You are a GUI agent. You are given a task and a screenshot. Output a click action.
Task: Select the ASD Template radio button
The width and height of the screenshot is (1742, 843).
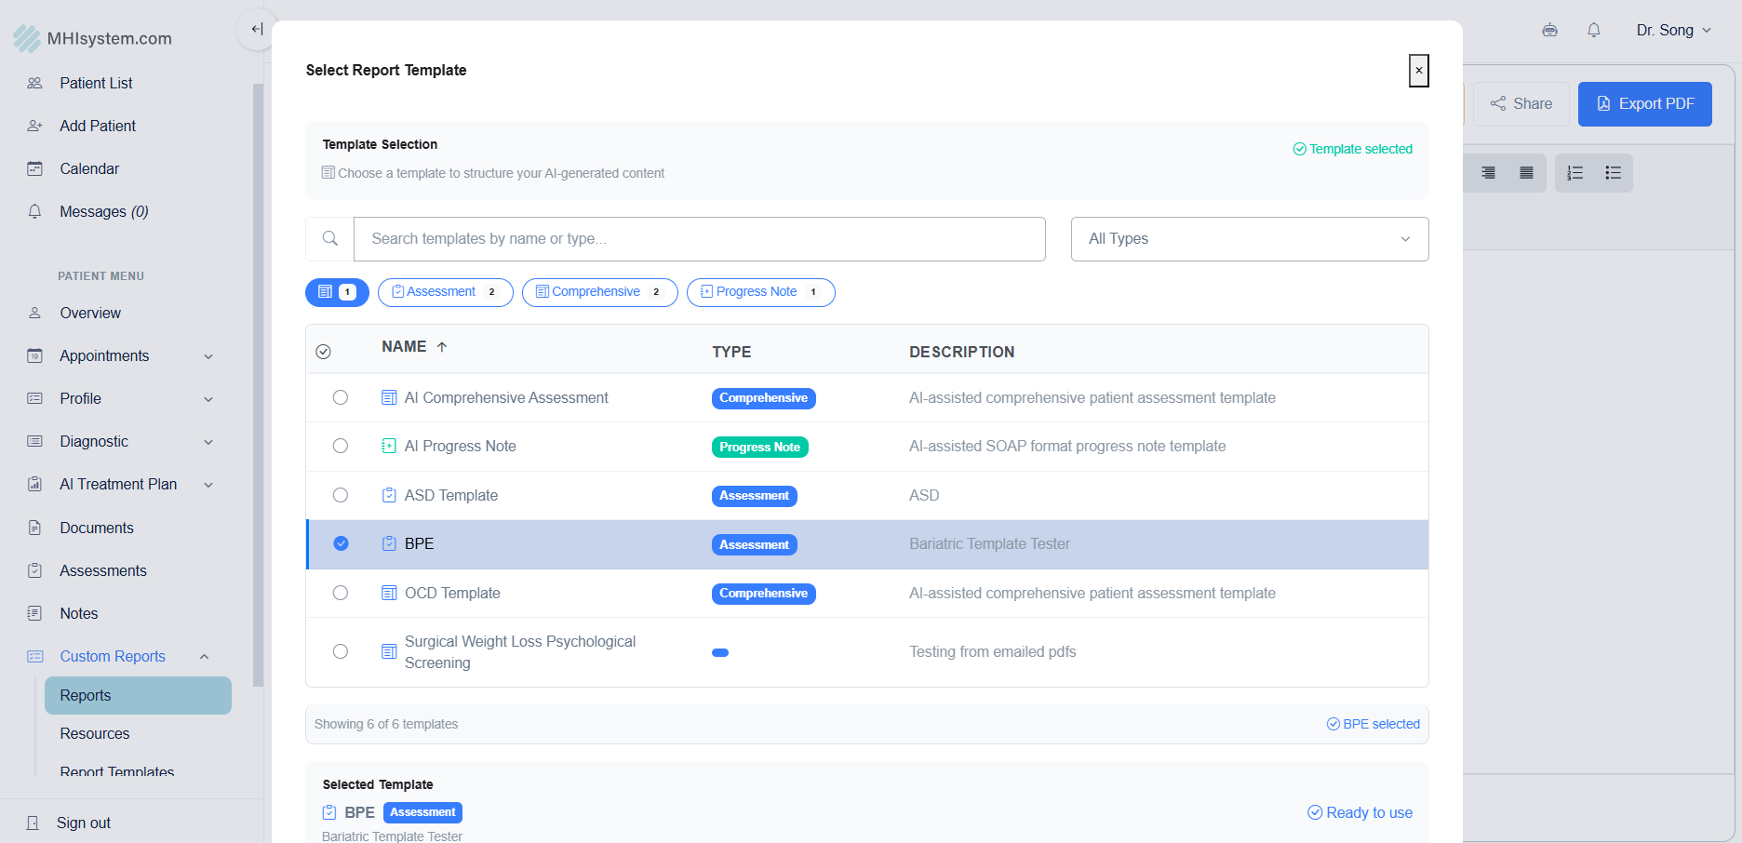coord(341,496)
